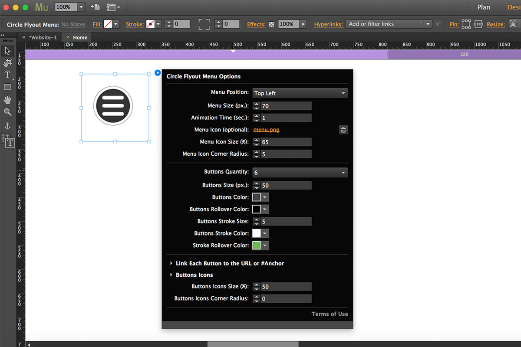Screen dimensions: 521x347
Task: Switch to the Website-1 tab
Action: [43, 37]
